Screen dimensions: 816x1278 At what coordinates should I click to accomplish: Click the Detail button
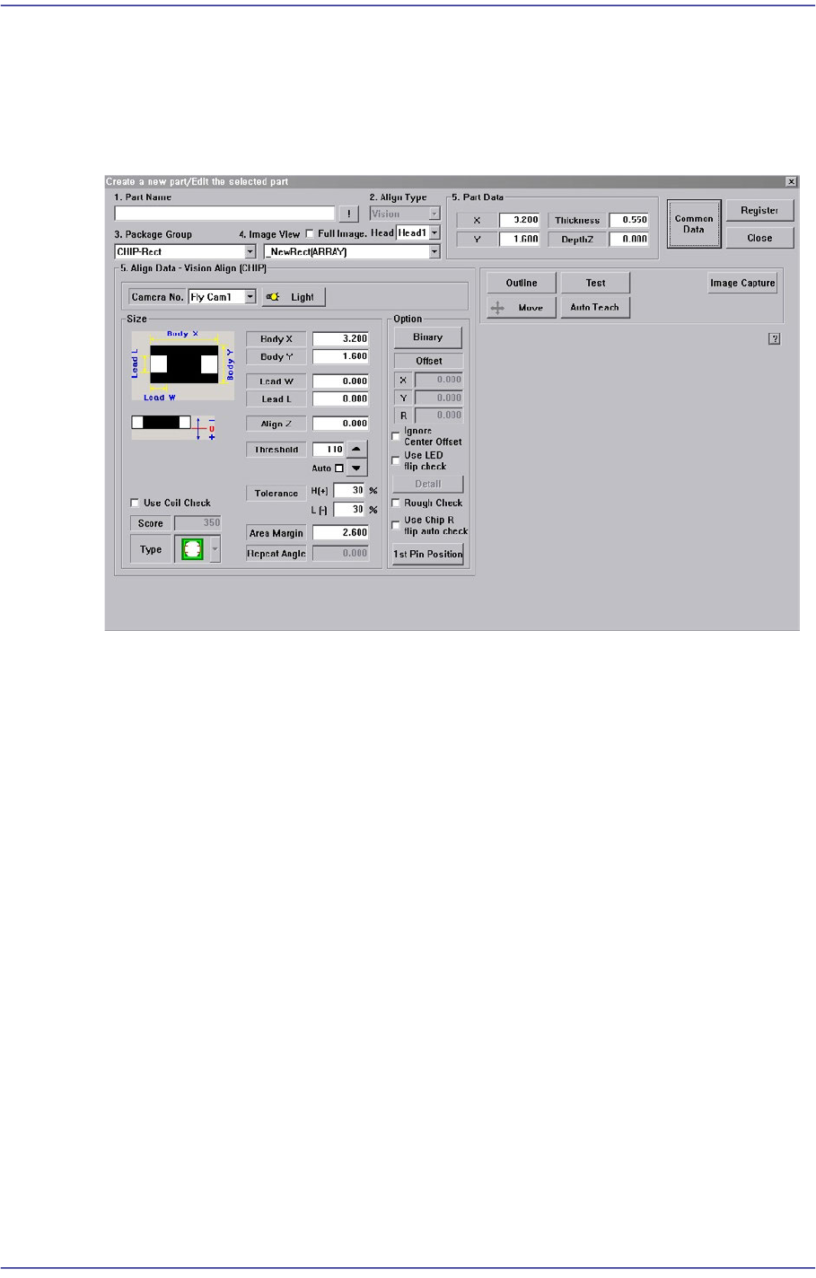428,484
